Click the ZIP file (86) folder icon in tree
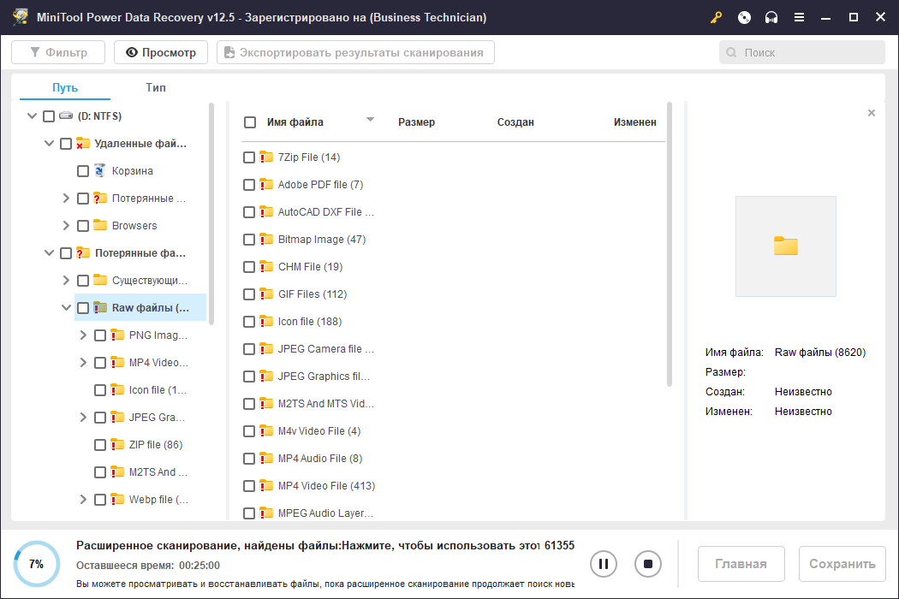Screen dimensions: 899x599 point(117,444)
